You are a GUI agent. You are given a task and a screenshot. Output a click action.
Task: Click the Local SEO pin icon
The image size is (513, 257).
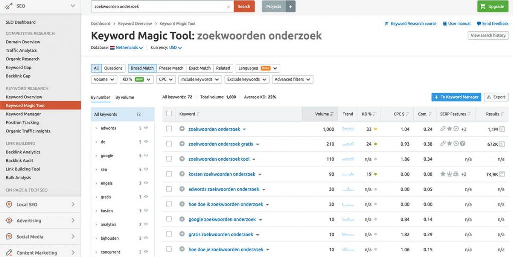(x=9, y=205)
